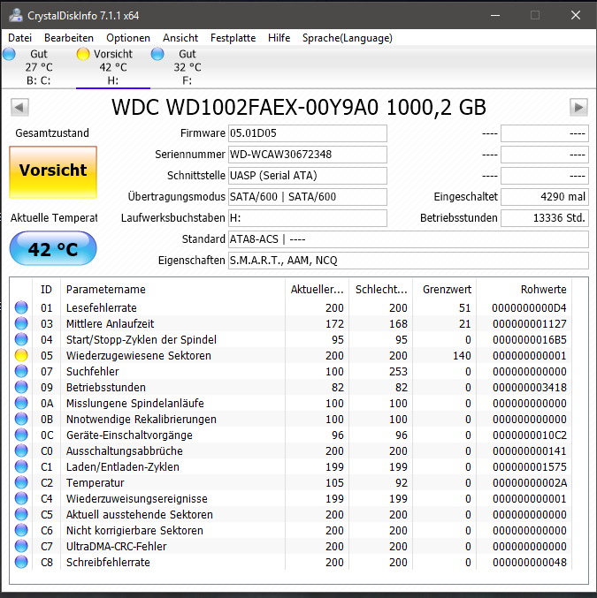Click status icon for Start/Stopp-Zyklen der Spindel
The image size is (597, 598).
point(21,339)
